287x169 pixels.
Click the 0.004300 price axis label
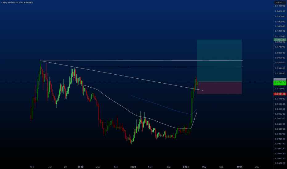point(280,124)
